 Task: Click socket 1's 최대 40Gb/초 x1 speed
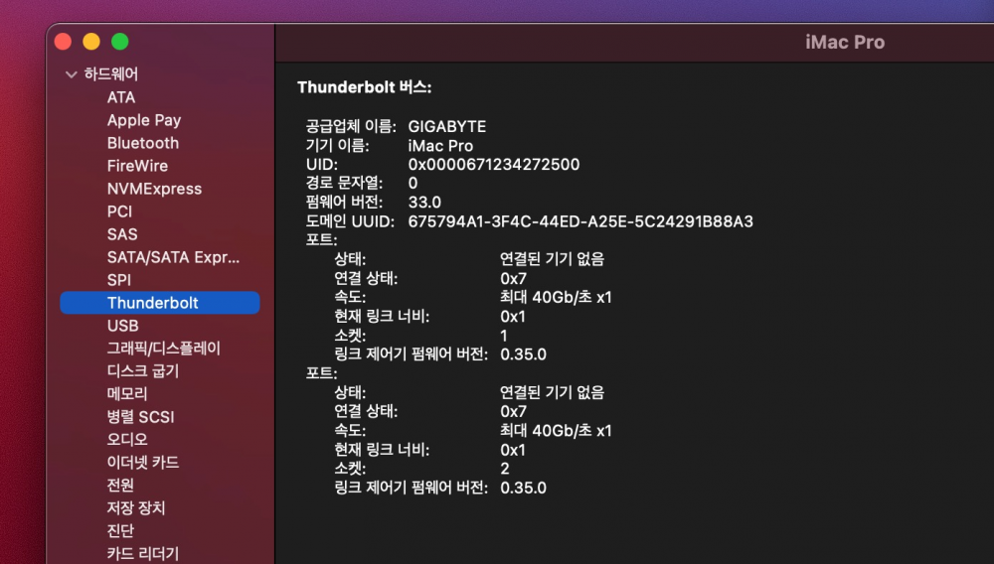[x=556, y=298]
